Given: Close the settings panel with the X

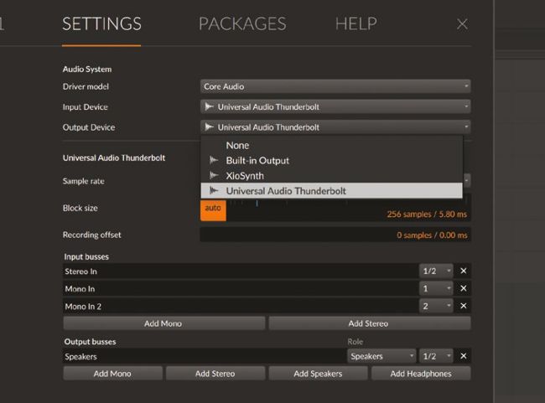Looking at the screenshot, I should pos(462,24).
